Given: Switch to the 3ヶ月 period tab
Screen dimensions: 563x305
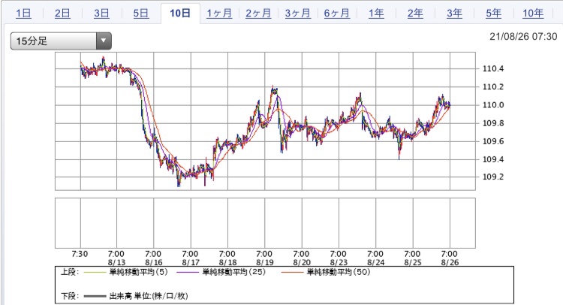Looking at the screenshot, I should click(x=298, y=14).
